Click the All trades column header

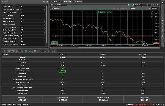pos(62,54)
